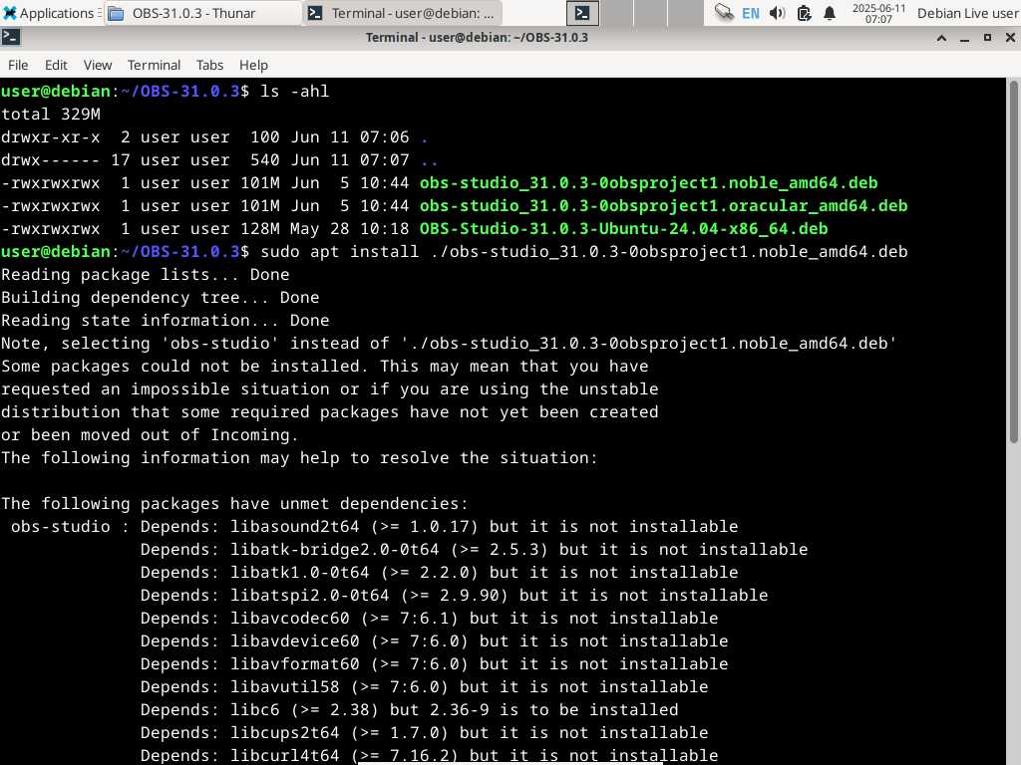Click the terminal window menu icon in titlebar

pyautogui.click(x=10, y=37)
